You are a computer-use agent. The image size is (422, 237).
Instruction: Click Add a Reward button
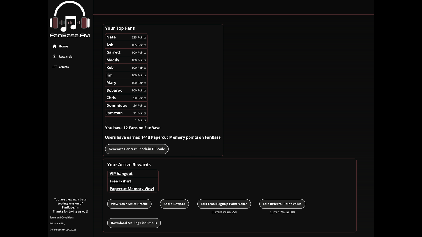(174, 204)
